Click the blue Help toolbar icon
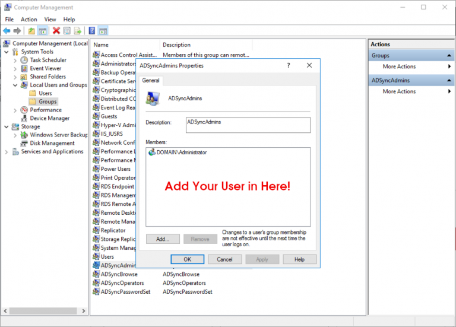The height and width of the screenshot is (327, 456). [x=92, y=31]
